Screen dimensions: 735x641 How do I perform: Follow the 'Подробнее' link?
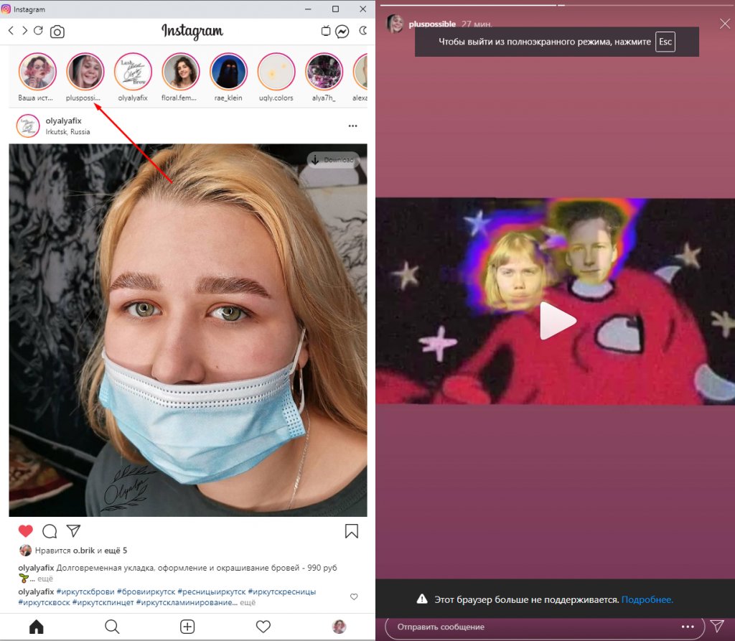tap(647, 599)
